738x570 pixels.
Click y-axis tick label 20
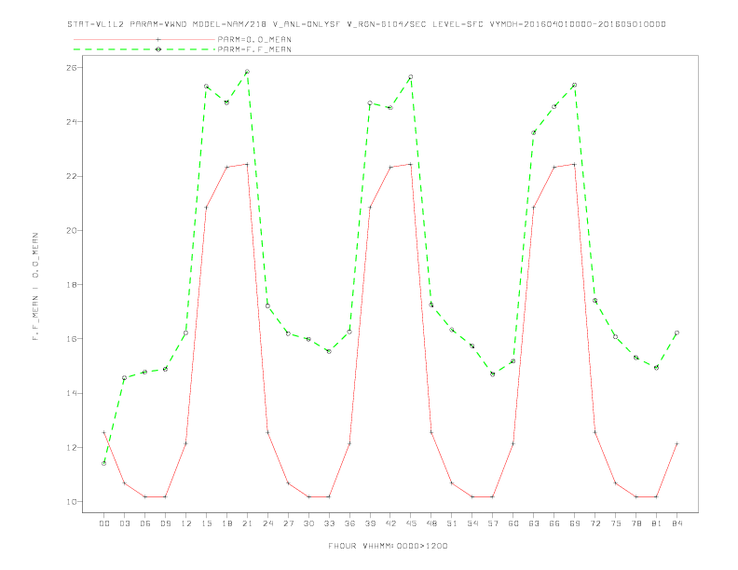(x=72, y=230)
